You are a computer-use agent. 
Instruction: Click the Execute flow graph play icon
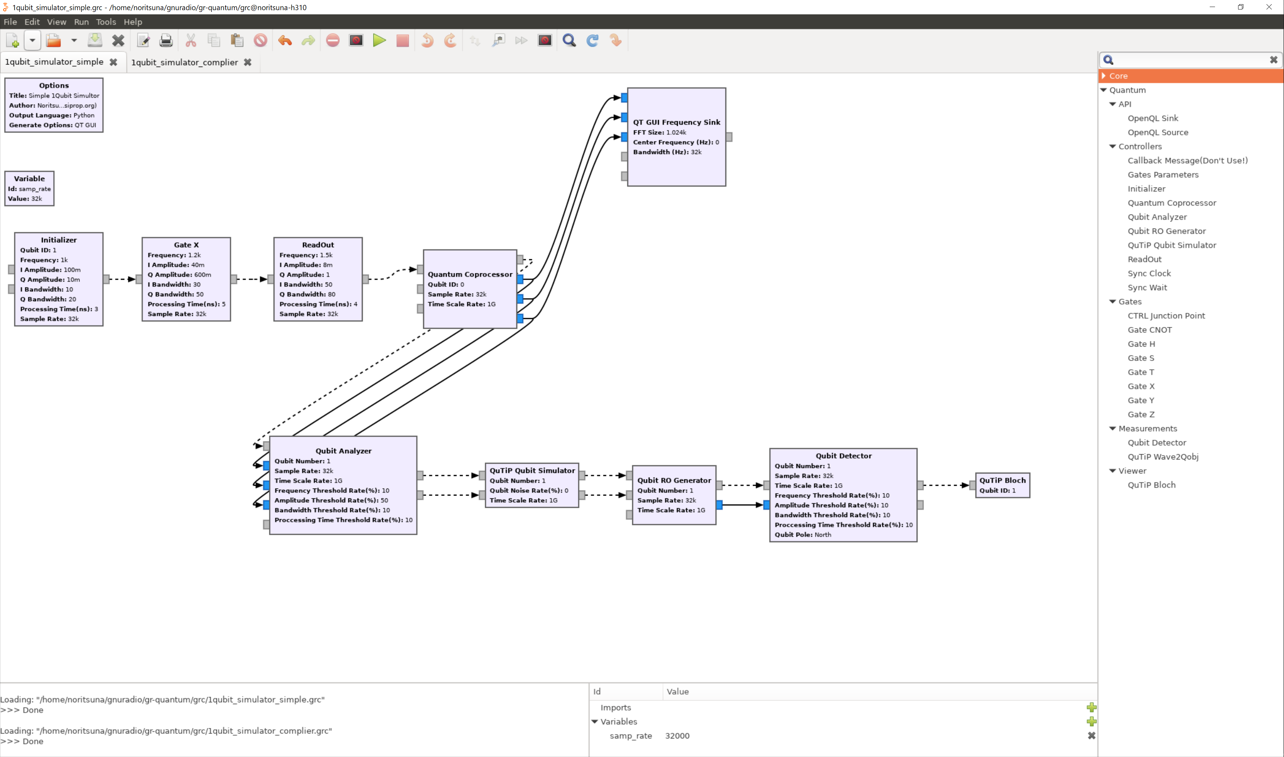[379, 40]
